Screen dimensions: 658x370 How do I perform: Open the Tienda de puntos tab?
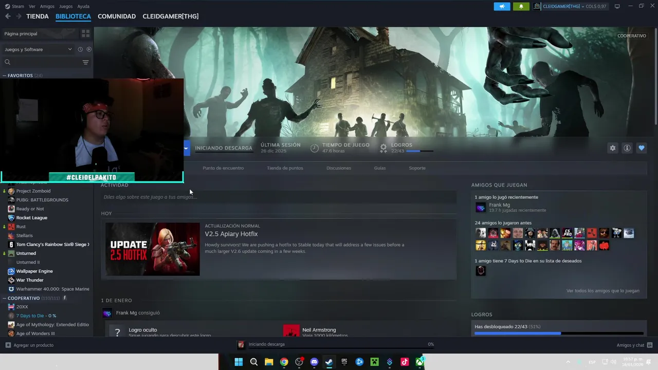point(285,168)
